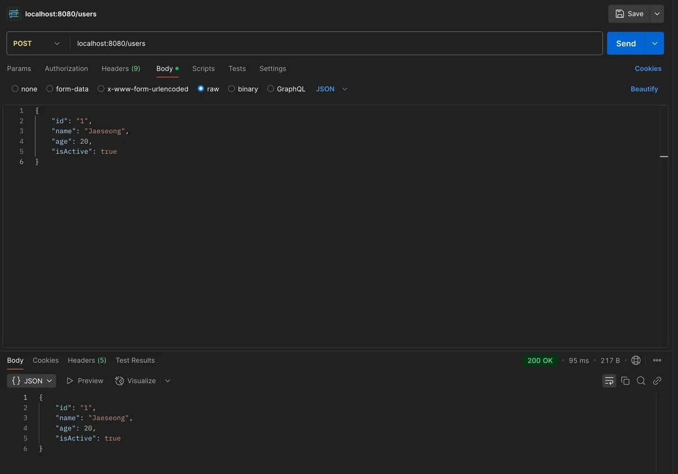Open the Cookies link
This screenshot has width=678, height=474.
(x=648, y=68)
